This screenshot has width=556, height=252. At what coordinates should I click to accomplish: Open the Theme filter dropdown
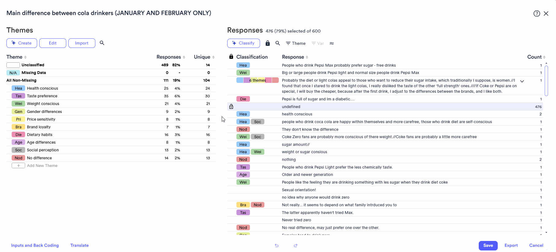click(x=295, y=43)
